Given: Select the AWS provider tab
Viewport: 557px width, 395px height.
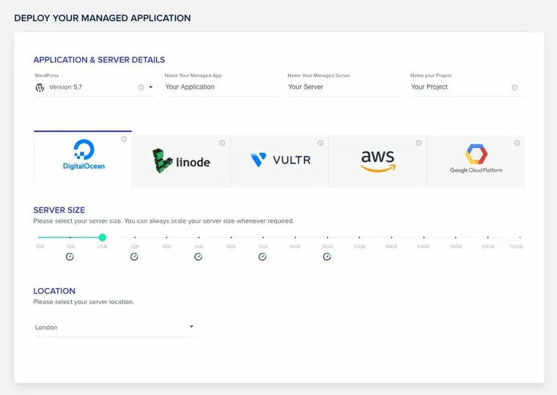Looking at the screenshot, I should [x=377, y=161].
